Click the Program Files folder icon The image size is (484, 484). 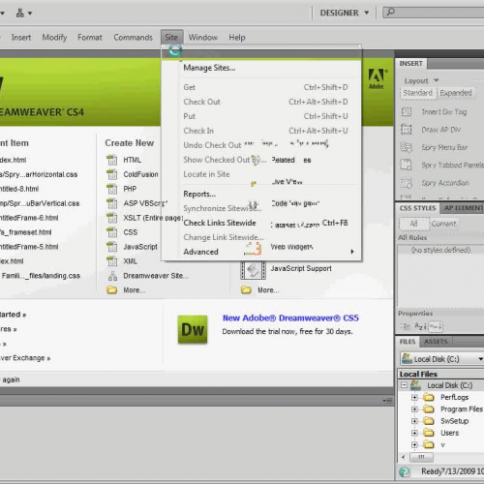click(x=429, y=408)
